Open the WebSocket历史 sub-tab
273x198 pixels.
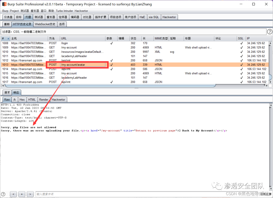[45, 24]
